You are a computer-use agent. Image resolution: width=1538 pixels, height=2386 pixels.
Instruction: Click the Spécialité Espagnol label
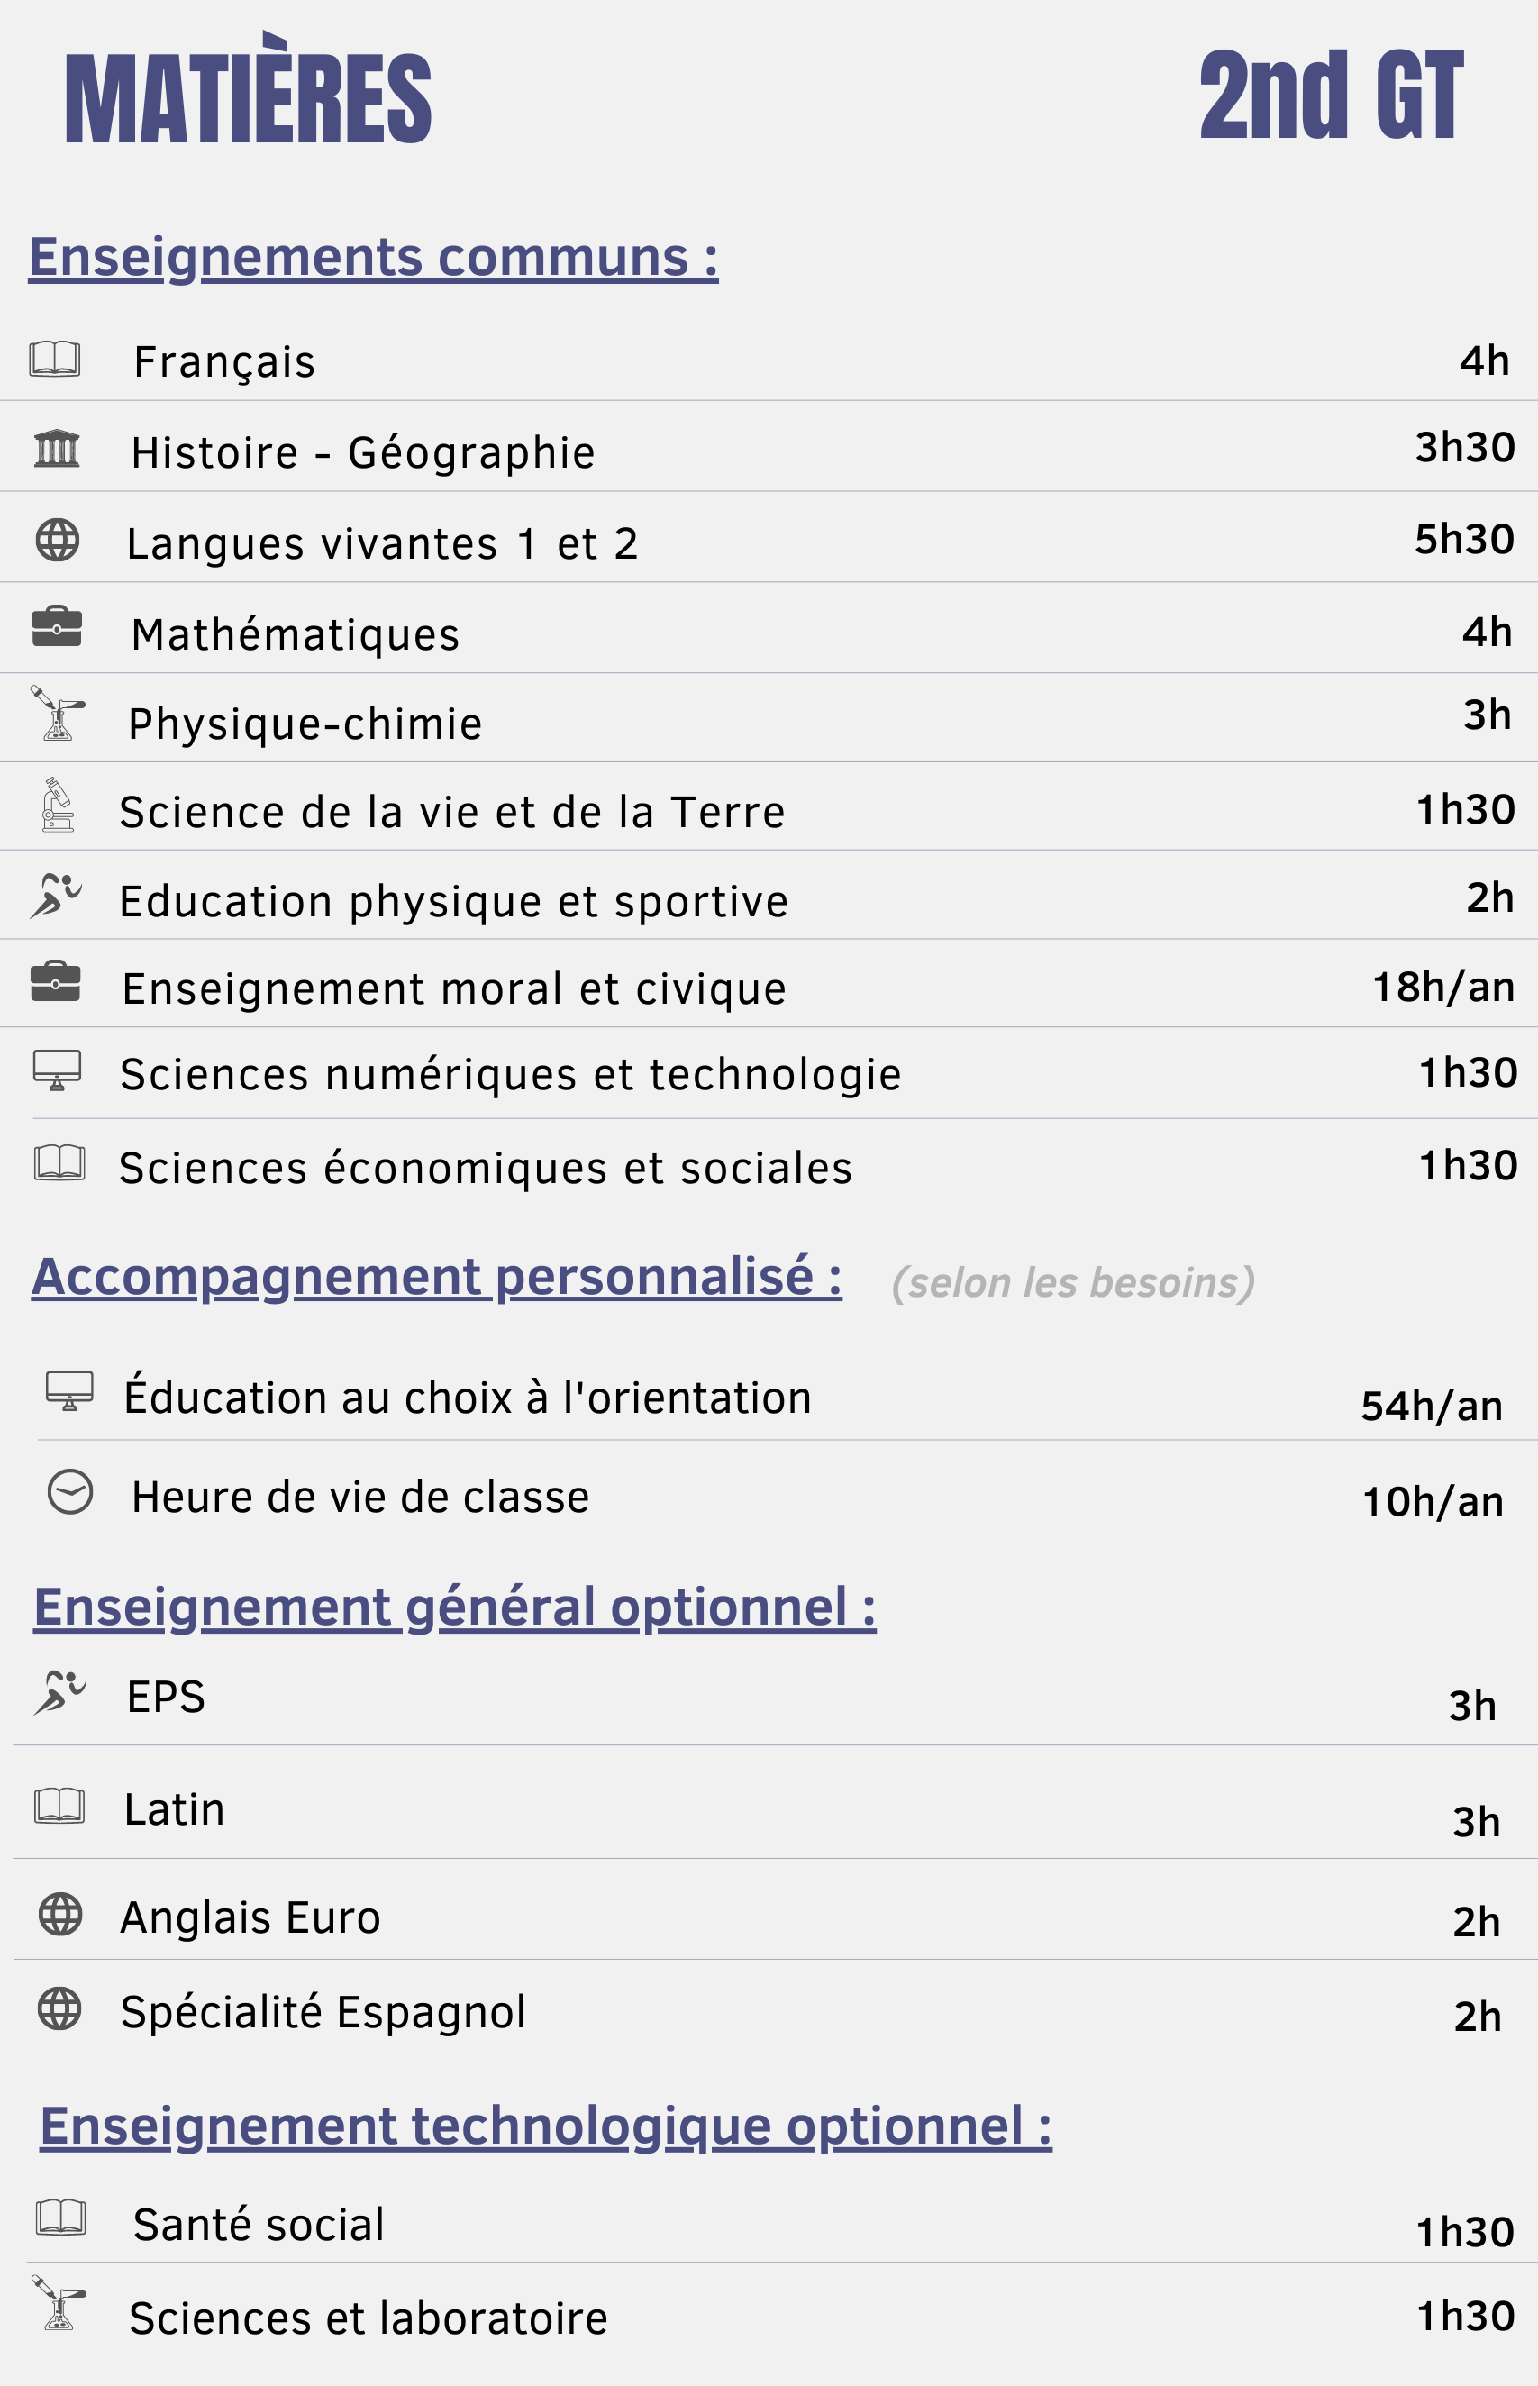[x=323, y=2011]
